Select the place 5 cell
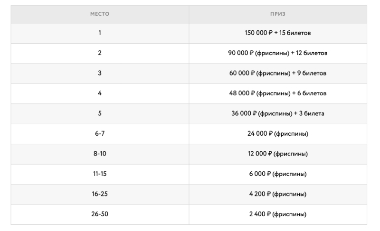 point(100,114)
